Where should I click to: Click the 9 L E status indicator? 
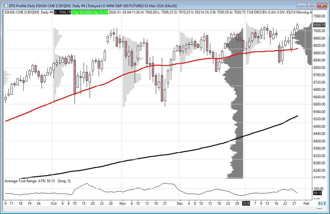pos(322,203)
